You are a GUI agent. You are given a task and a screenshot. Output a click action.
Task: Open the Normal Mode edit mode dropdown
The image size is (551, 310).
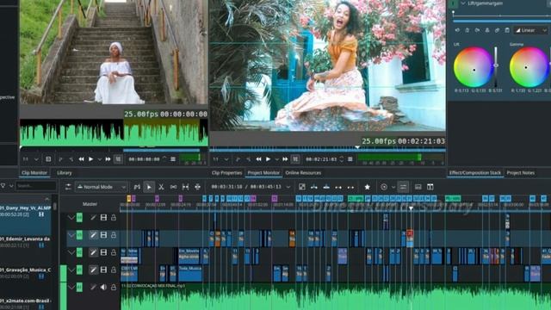point(102,187)
